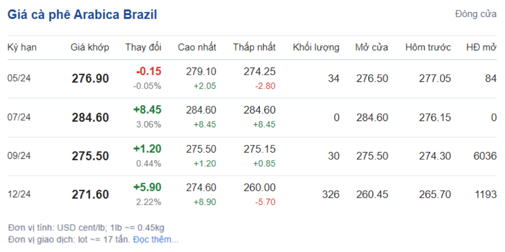Click the green +5.90 change value

(x=147, y=187)
